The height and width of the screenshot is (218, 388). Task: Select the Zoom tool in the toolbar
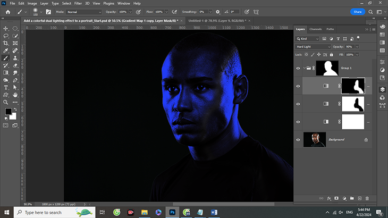click(6, 102)
